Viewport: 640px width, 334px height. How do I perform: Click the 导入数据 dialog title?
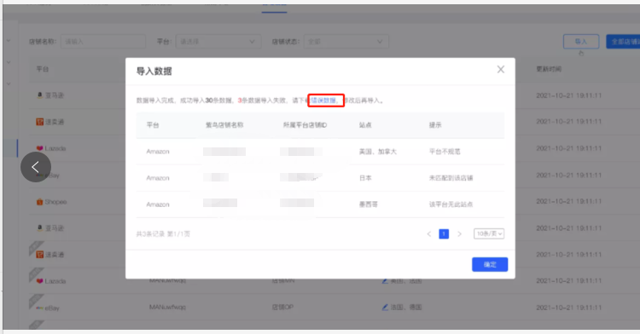154,72
